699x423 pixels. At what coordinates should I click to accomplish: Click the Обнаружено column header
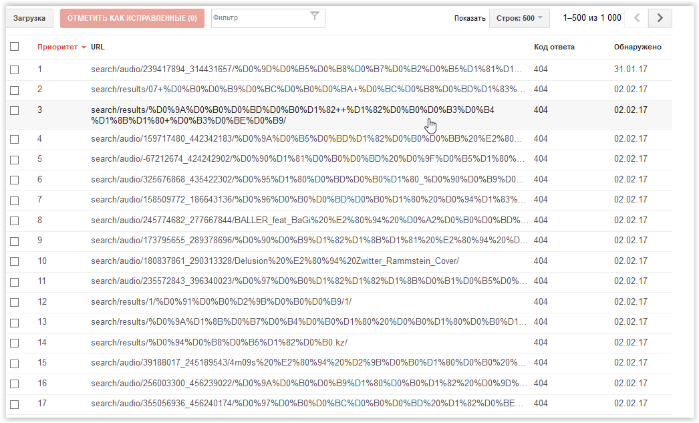638,47
